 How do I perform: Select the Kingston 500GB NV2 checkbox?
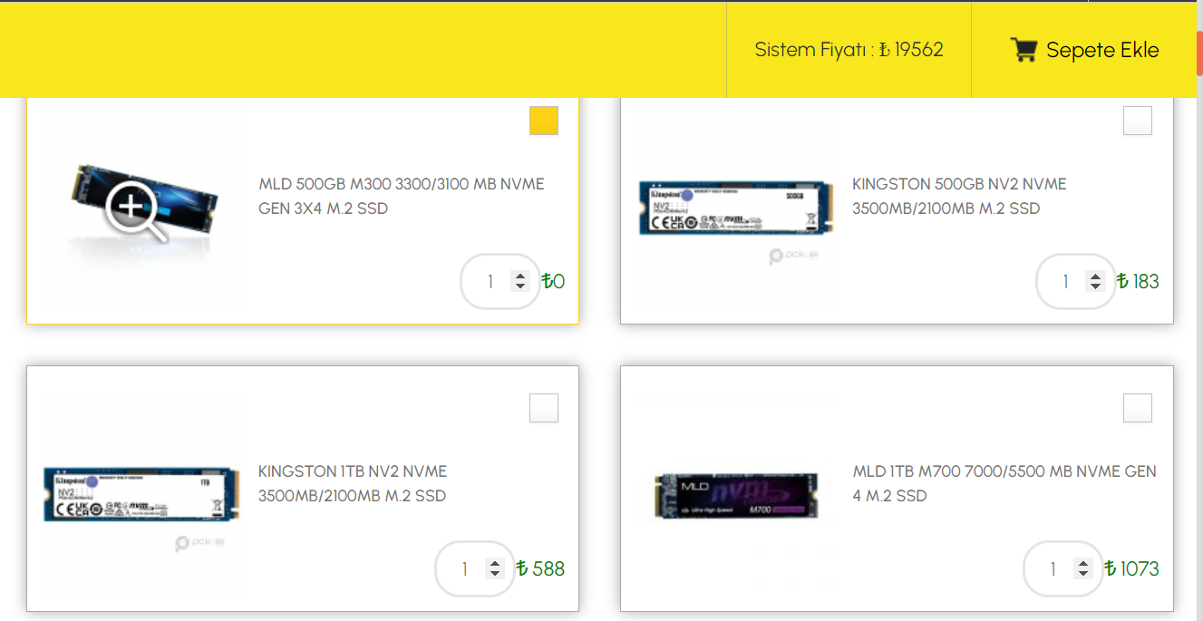(1138, 121)
